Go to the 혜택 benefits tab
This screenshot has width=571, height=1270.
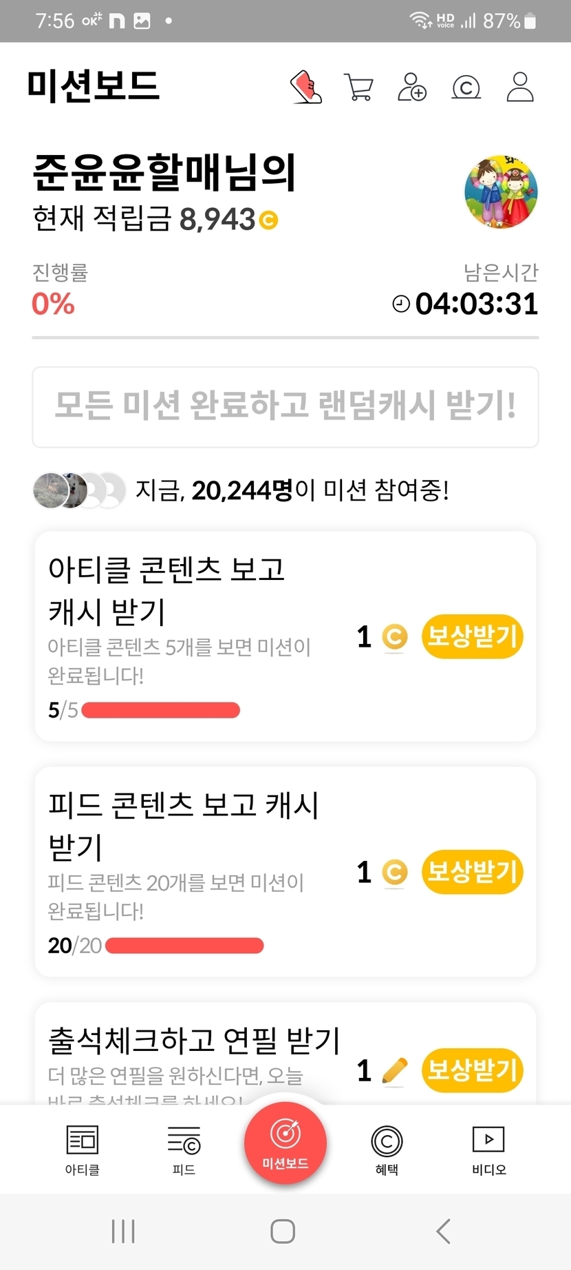[x=387, y=1149]
